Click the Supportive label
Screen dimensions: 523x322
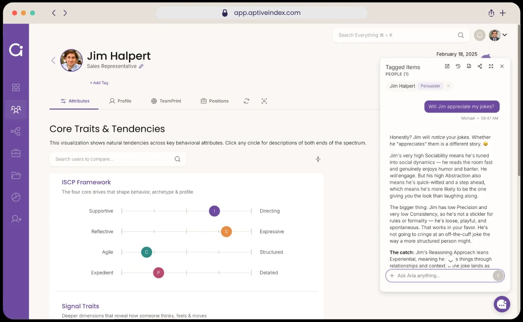pyautogui.click(x=101, y=211)
